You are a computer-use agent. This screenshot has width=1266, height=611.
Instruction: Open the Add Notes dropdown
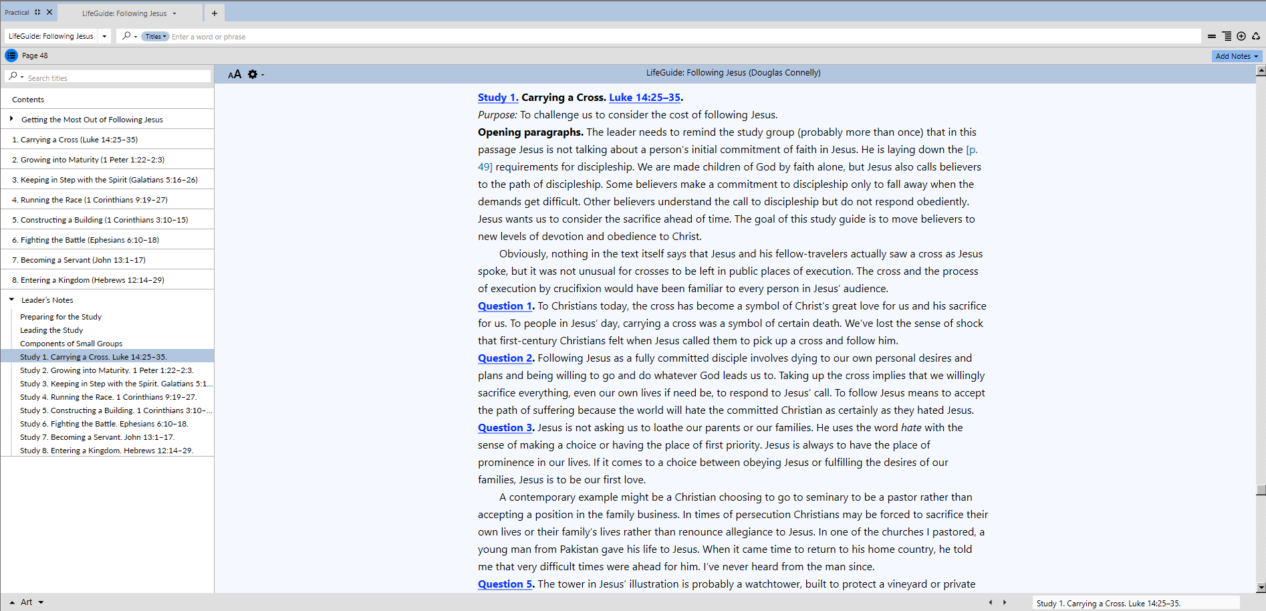(1237, 56)
